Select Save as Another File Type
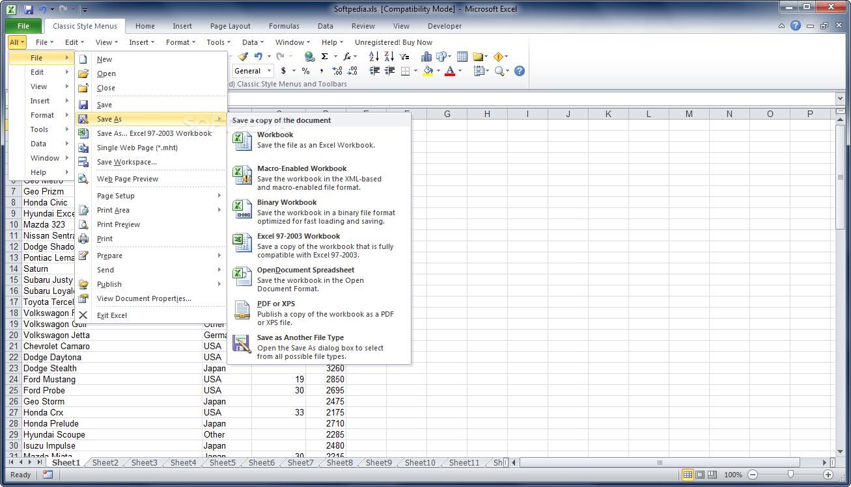The height and width of the screenshot is (487, 851). click(319, 347)
